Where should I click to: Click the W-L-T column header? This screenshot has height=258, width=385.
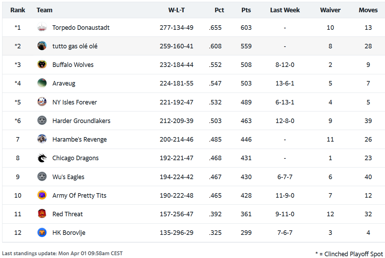click(176, 10)
